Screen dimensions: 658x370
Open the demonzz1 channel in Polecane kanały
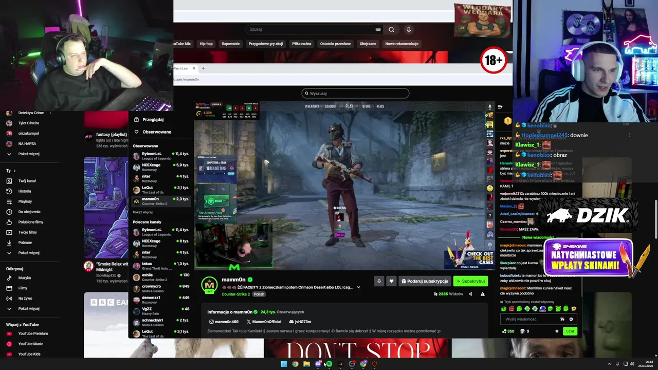pos(161,300)
